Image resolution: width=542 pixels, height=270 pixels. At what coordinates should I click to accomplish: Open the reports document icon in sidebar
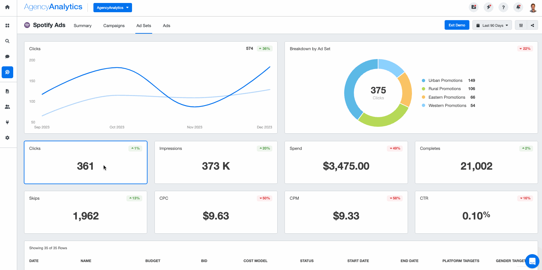click(x=7, y=91)
